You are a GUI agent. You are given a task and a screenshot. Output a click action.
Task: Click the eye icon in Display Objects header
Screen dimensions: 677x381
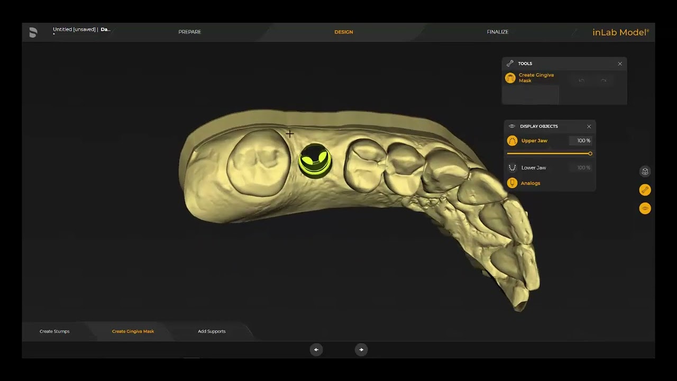click(x=511, y=126)
